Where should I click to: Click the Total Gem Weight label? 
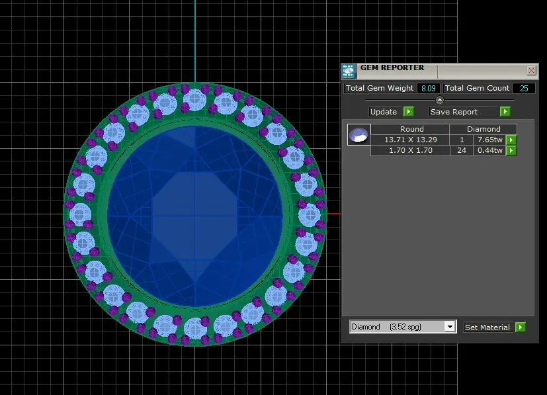tap(380, 88)
